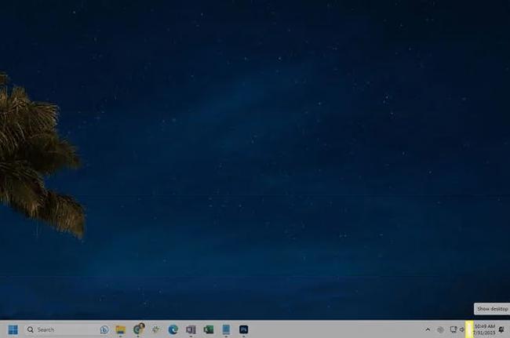
Task: Open Google Chrome from the taskbar
Action: pyautogui.click(x=139, y=329)
